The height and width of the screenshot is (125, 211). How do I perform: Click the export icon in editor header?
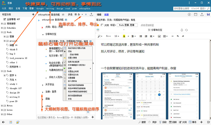click(202, 14)
